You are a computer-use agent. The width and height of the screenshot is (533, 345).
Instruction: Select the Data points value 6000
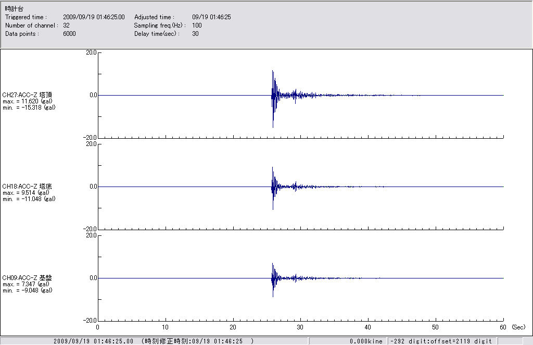(x=69, y=34)
